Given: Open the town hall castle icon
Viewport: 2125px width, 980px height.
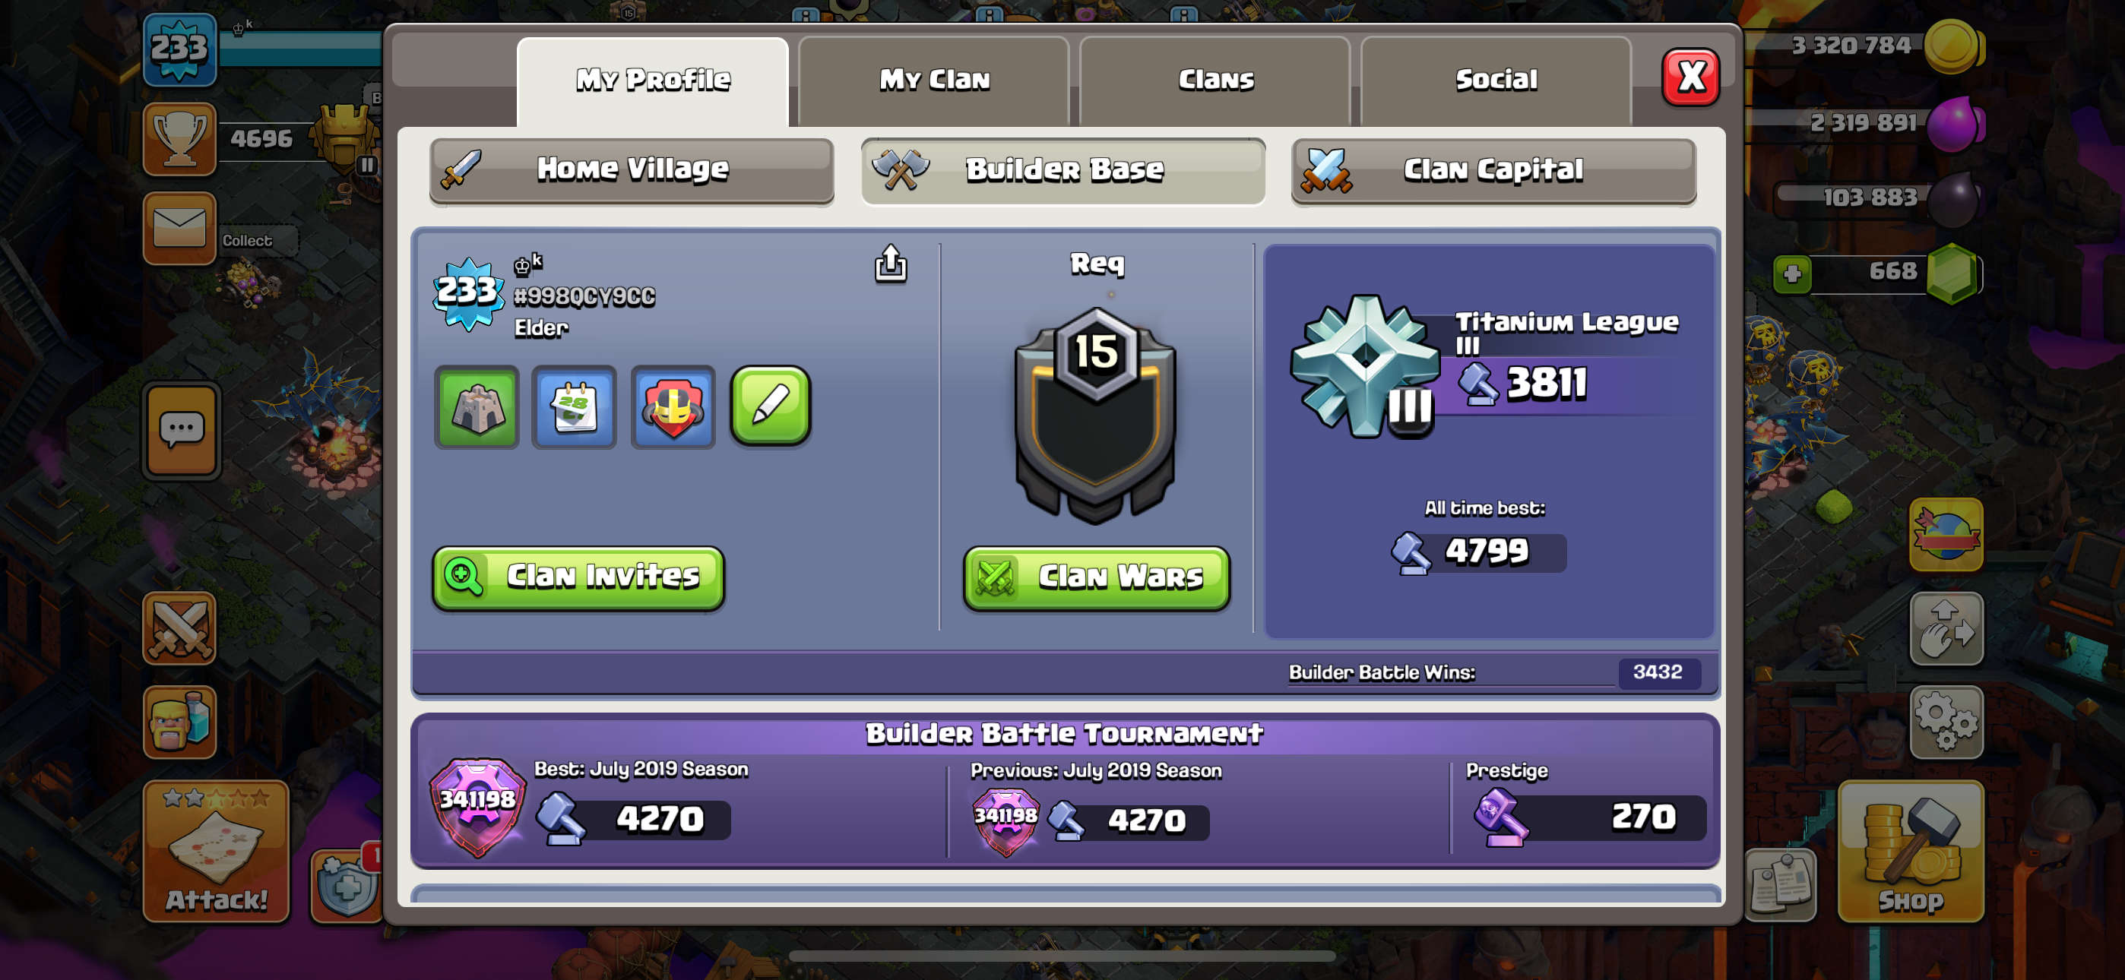Looking at the screenshot, I should click(x=477, y=407).
